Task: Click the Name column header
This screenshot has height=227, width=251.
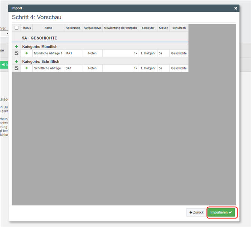Action: click(x=48, y=28)
